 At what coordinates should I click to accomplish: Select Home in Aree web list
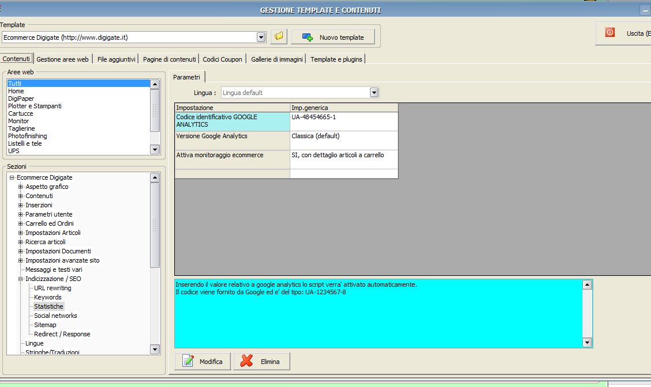tap(78, 91)
